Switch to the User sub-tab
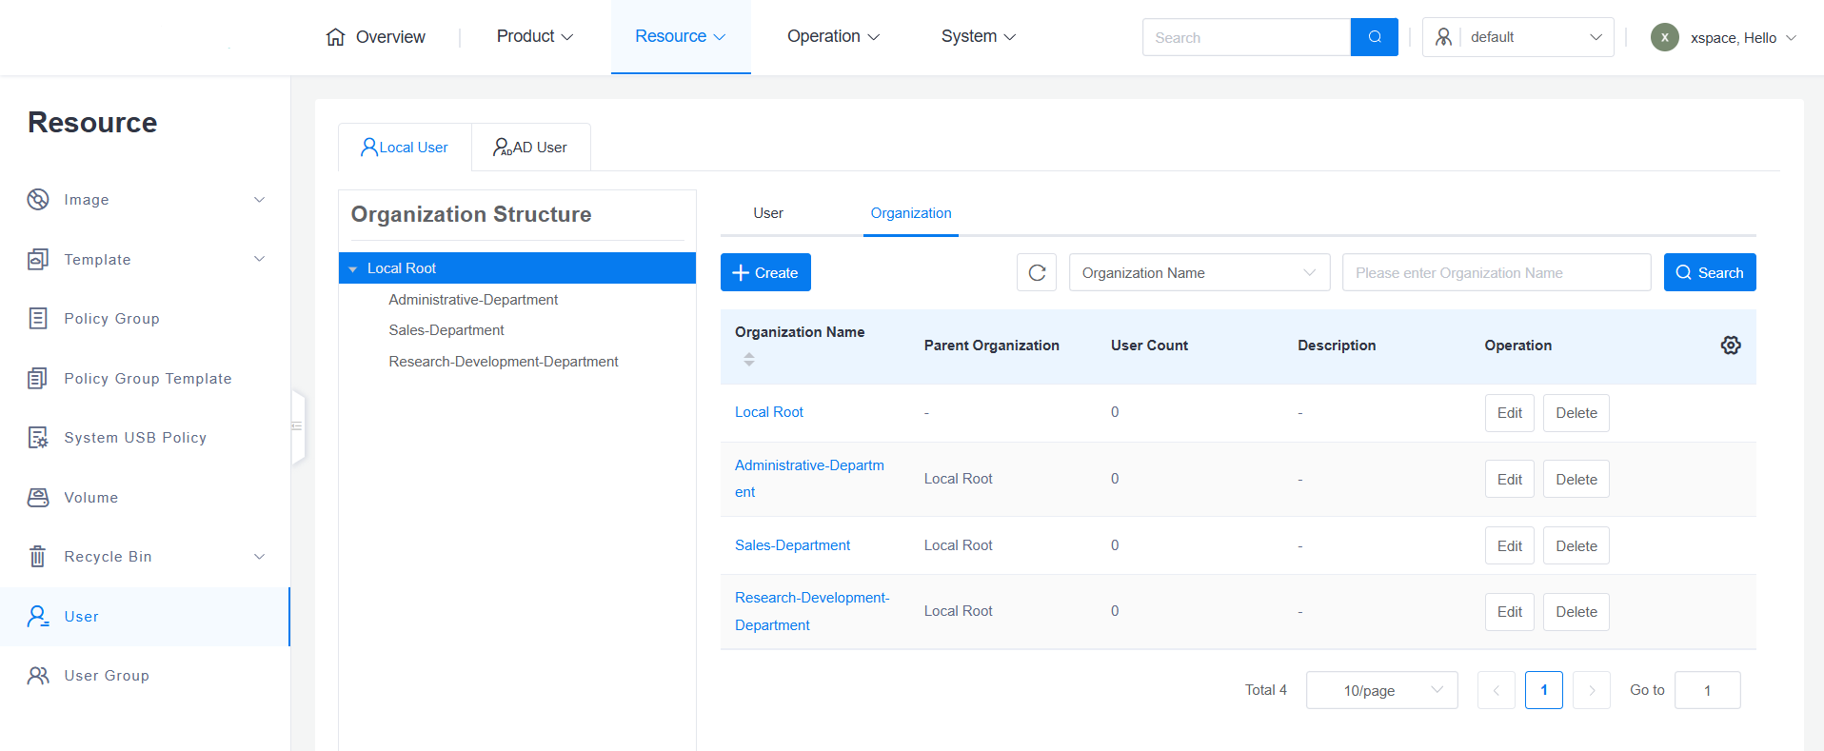Screen dimensions: 1824x751 767,213
